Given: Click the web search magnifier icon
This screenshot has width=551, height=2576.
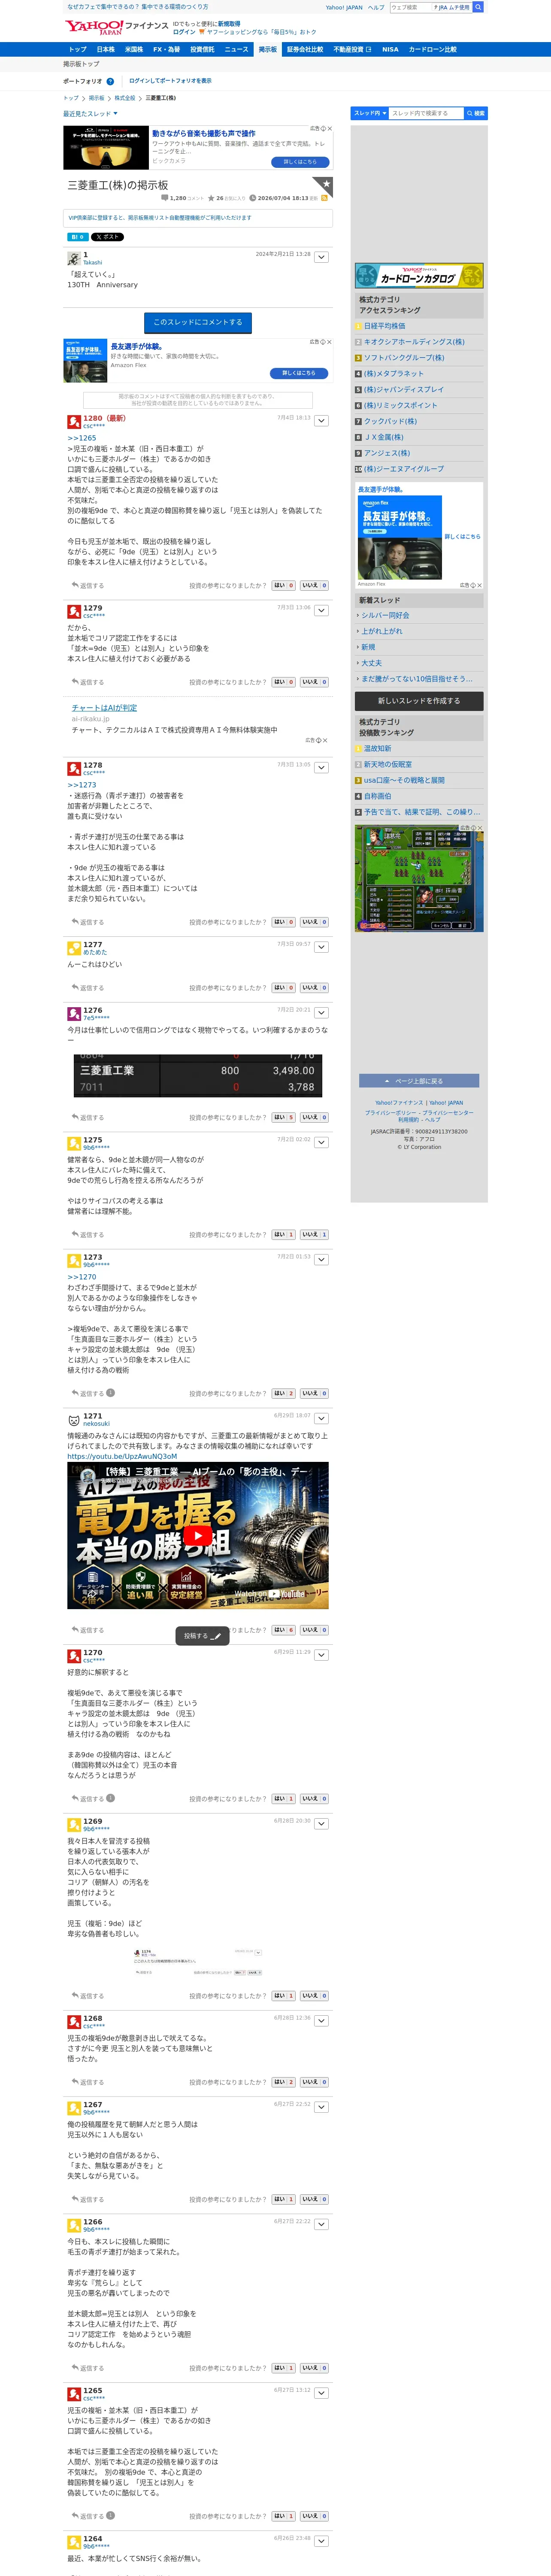Looking at the screenshot, I should pyautogui.click(x=478, y=7).
